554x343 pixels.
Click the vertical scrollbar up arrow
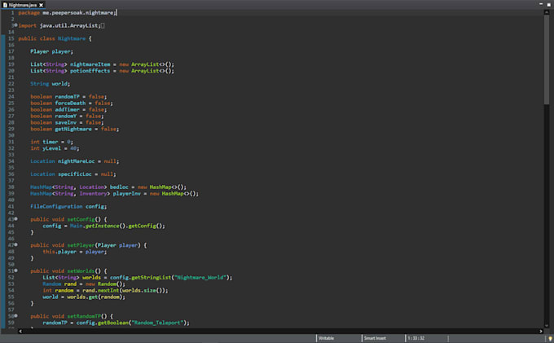click(x=547, y=12)
